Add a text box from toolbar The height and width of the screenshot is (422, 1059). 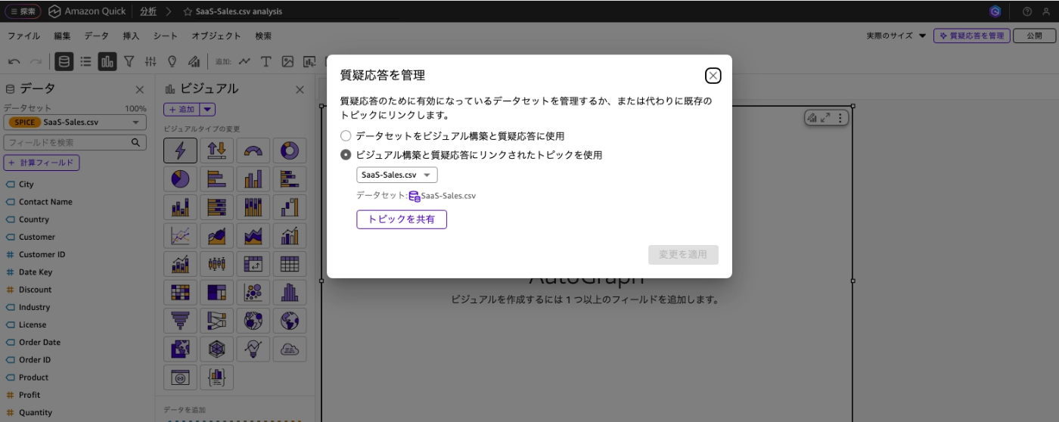pyautogui.click(x=266, y=62)
